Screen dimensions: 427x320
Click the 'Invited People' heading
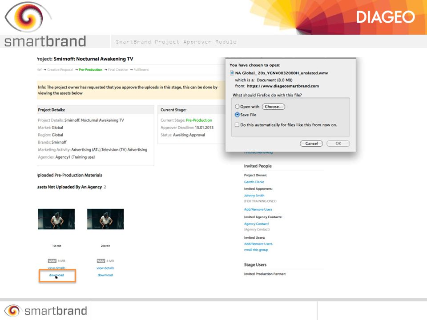tap(258, 166)
